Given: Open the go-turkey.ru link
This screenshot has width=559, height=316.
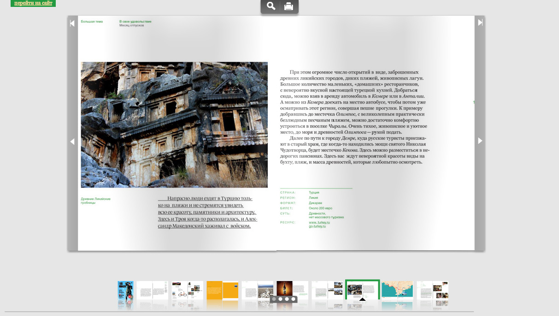Looking at the screenshot, I should [x=317, y=226].
